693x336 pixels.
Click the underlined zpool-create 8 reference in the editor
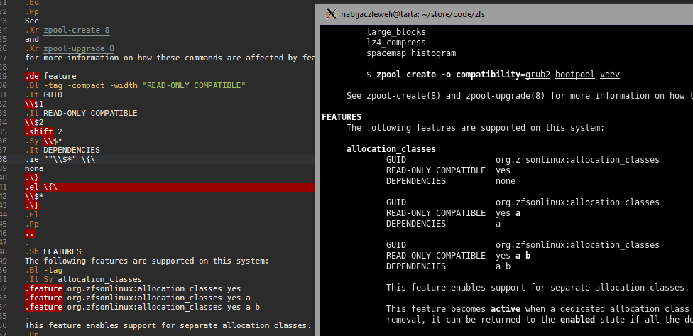[76, 31]
